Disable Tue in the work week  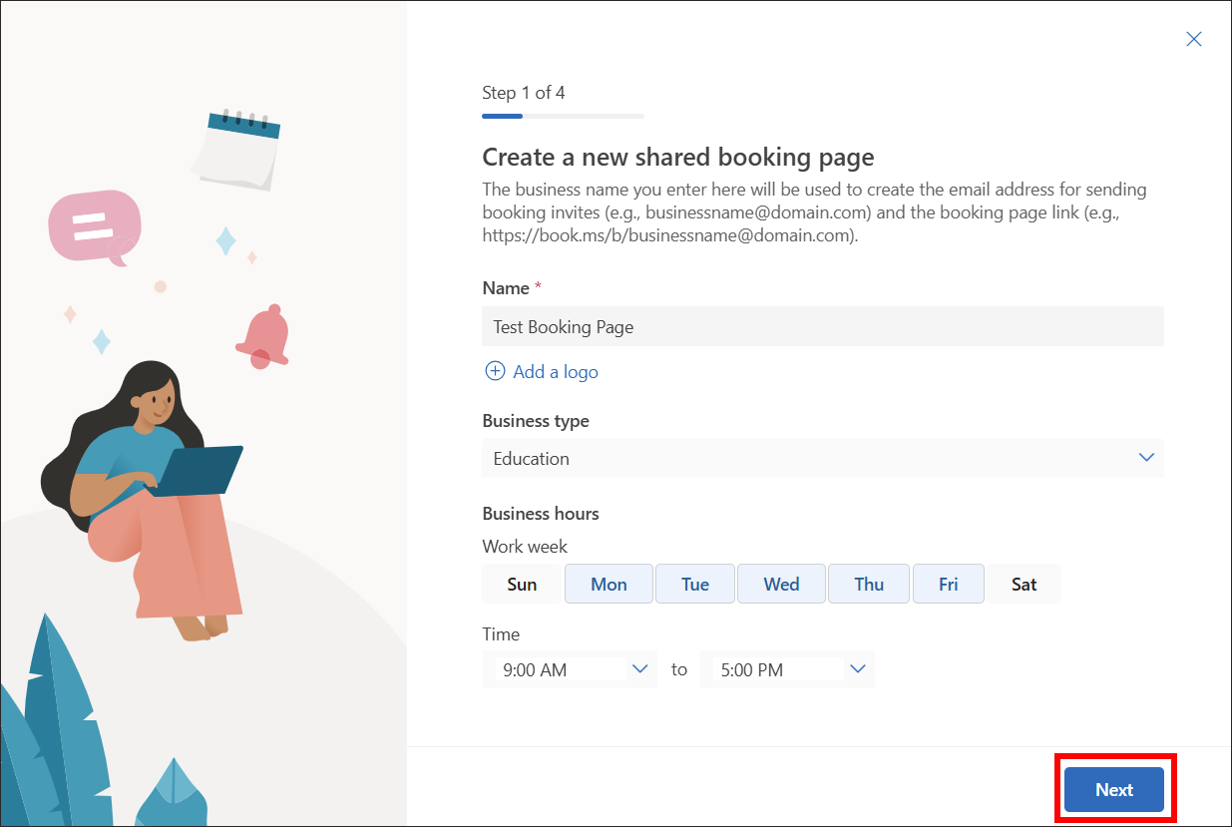click(694, 584)
